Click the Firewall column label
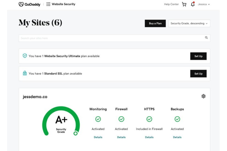This screenshot has height=151, width=227. pos(121,109)
